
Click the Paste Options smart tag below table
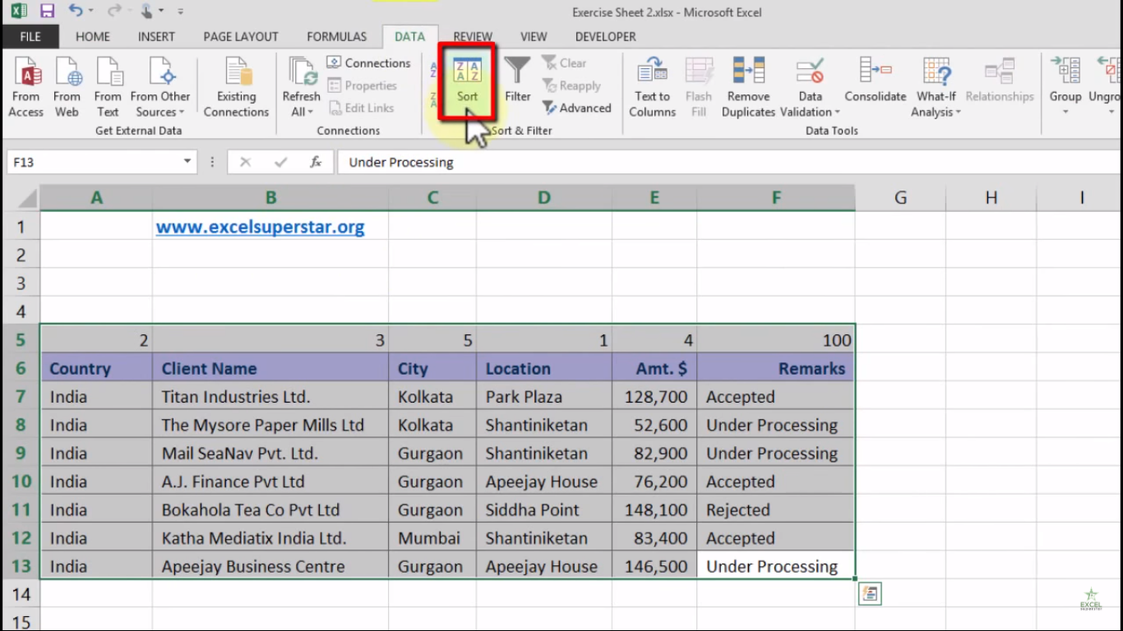[870, 594]
